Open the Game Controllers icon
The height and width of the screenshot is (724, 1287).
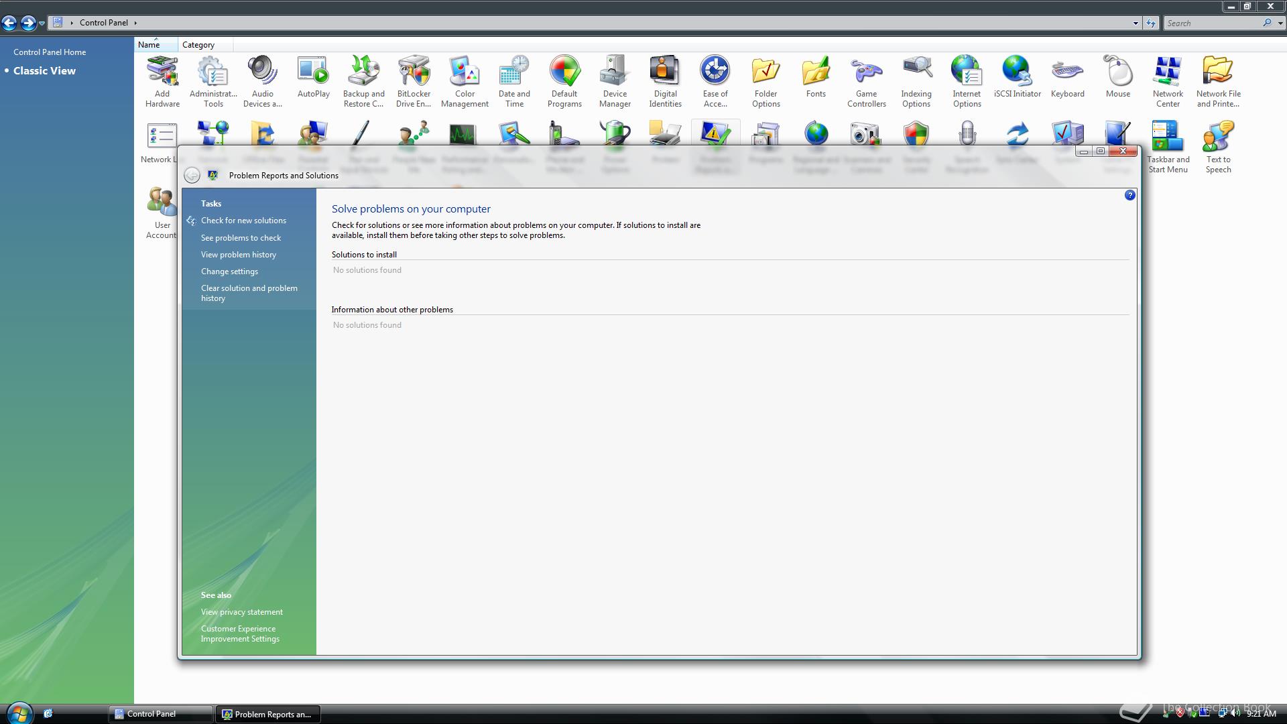tap(866, 81)
